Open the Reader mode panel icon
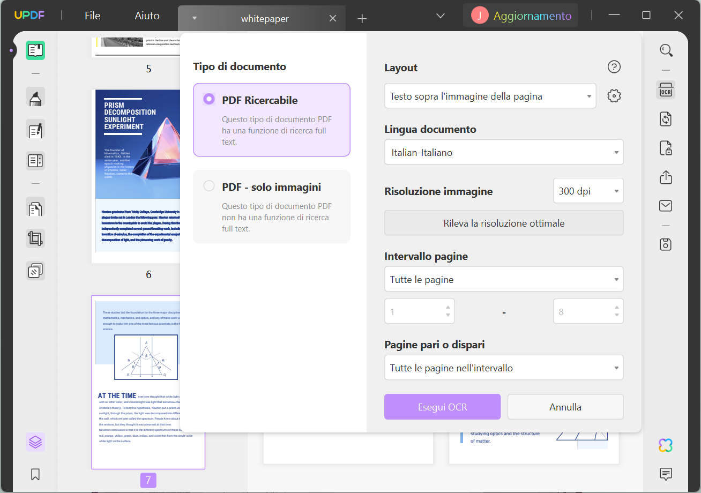This screenshot has height=493, width=701. 35,50
